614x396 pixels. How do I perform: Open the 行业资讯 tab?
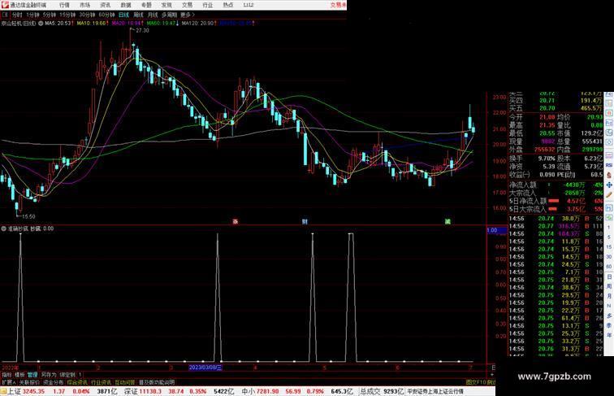101,382
